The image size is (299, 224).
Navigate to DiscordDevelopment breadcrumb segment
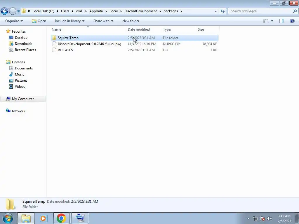tap(140, 11)
